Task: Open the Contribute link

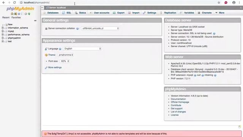Action: point(176,105)
